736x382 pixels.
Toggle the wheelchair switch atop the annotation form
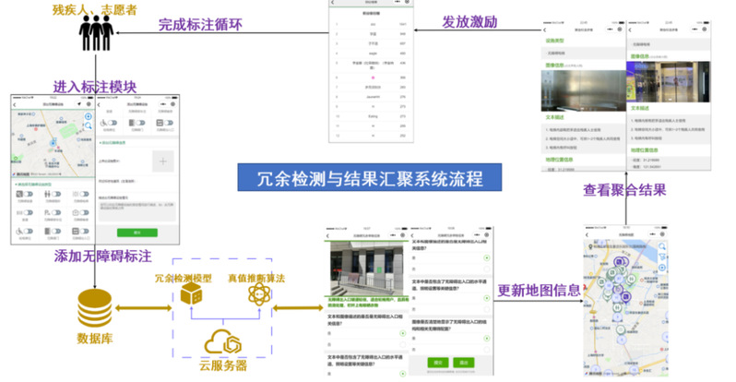113,123
